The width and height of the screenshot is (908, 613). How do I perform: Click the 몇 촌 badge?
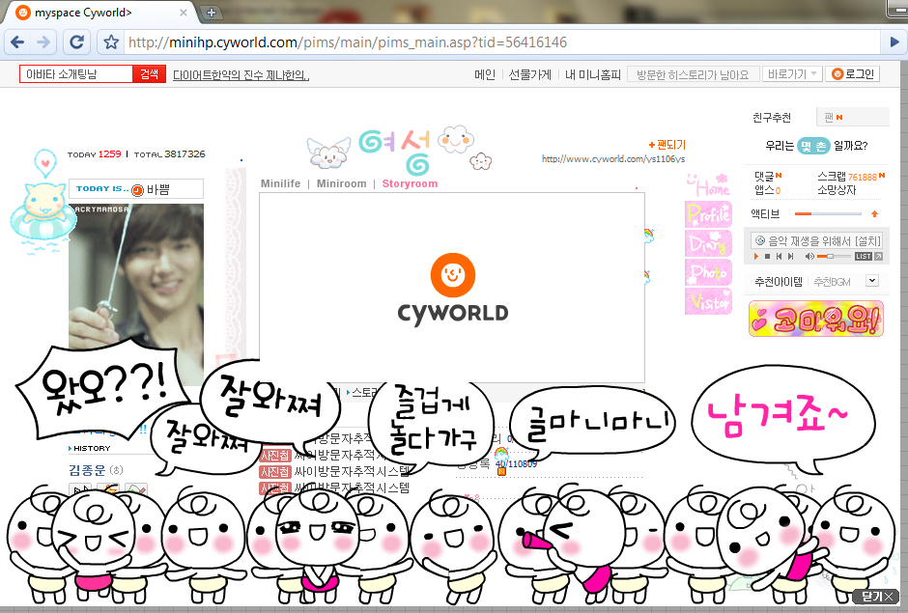[x=813, y=146]
